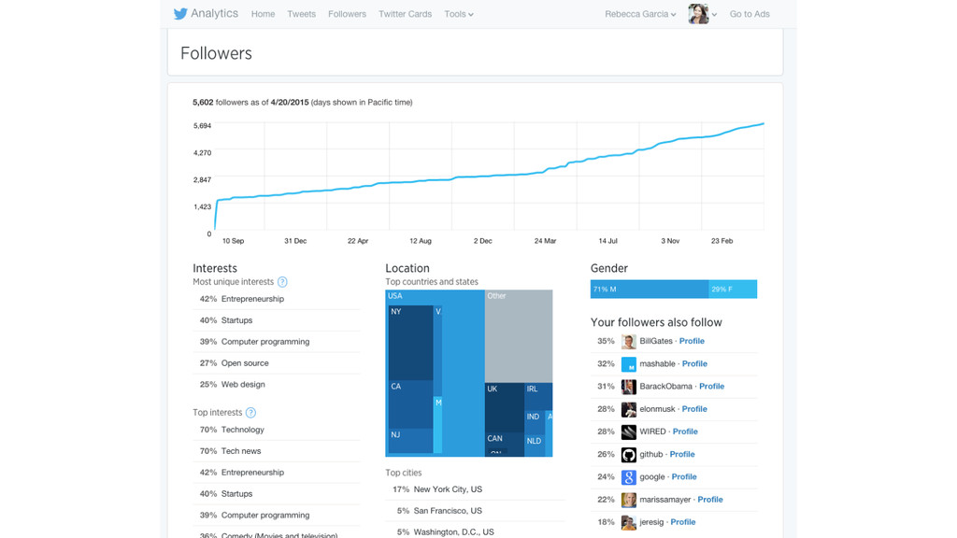957x538 pixels.
Task: Click the Twitter bird logo
Action: (180, 13)
